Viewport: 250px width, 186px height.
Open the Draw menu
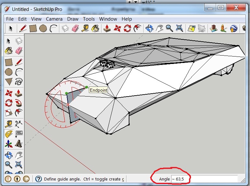pyautogui.click(x=73, y=19)
